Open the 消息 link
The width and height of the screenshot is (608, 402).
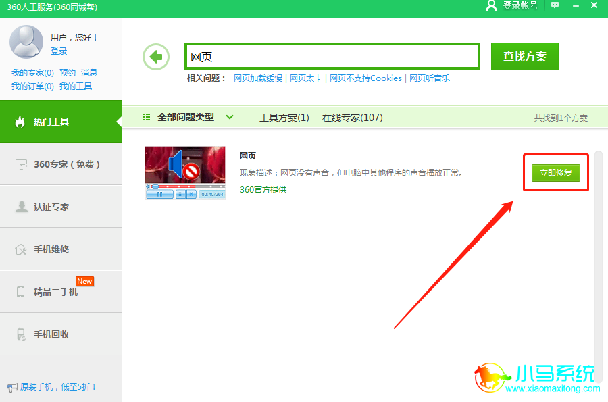89,73
